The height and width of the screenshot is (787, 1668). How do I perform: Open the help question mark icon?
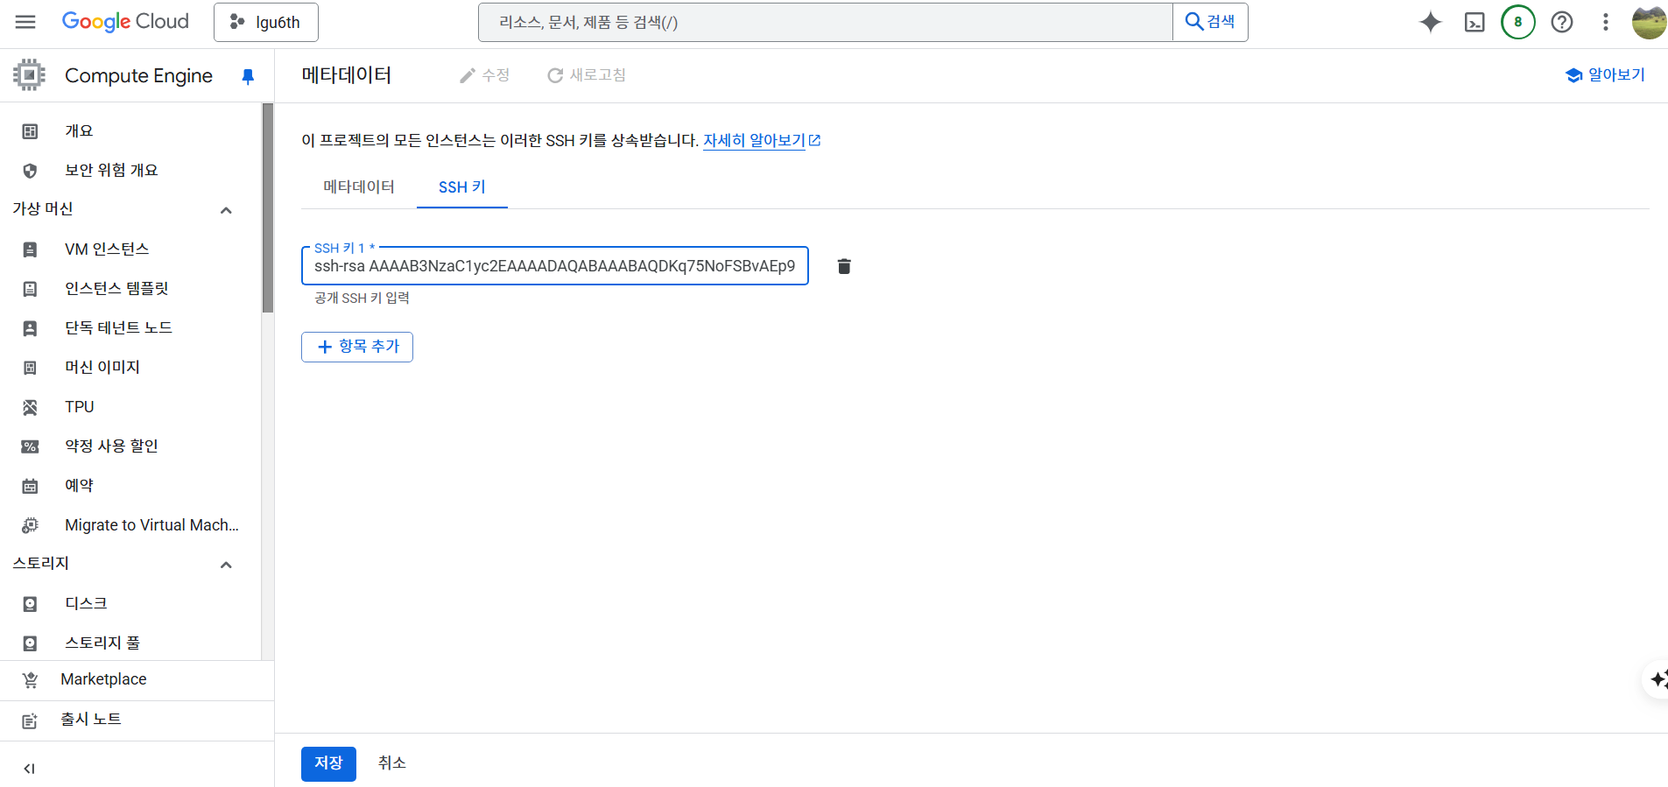click(1562, 22)
